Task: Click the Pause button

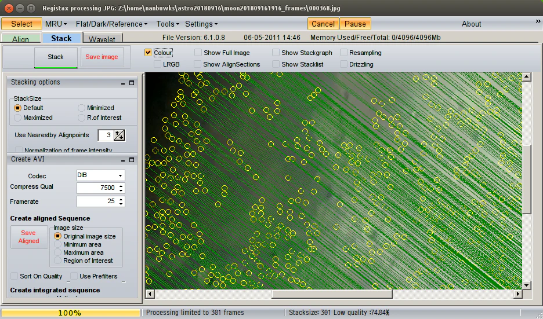Action: (355, 24)
